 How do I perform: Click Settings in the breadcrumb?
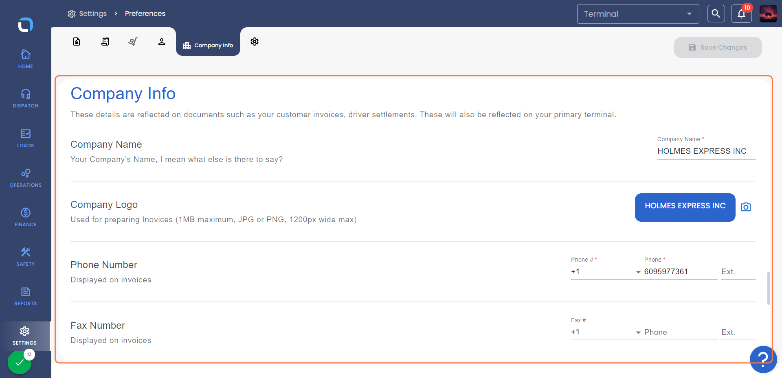click(x=87, y=13)
